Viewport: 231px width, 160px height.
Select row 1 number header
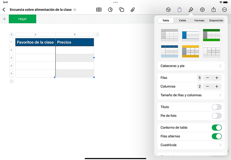pyautogui.click(x=11, y=42)
